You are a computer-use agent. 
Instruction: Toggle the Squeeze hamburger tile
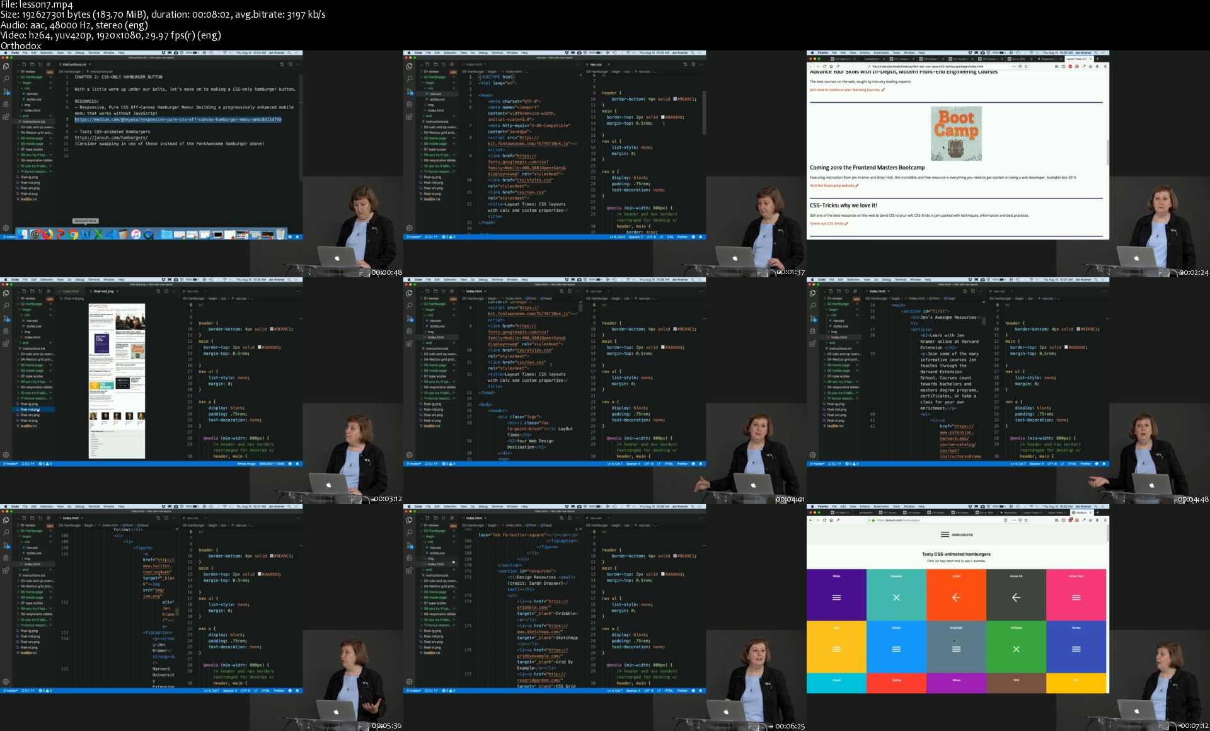896,597
